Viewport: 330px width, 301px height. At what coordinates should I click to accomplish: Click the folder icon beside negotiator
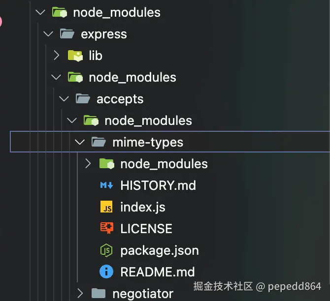pos(99,294)
